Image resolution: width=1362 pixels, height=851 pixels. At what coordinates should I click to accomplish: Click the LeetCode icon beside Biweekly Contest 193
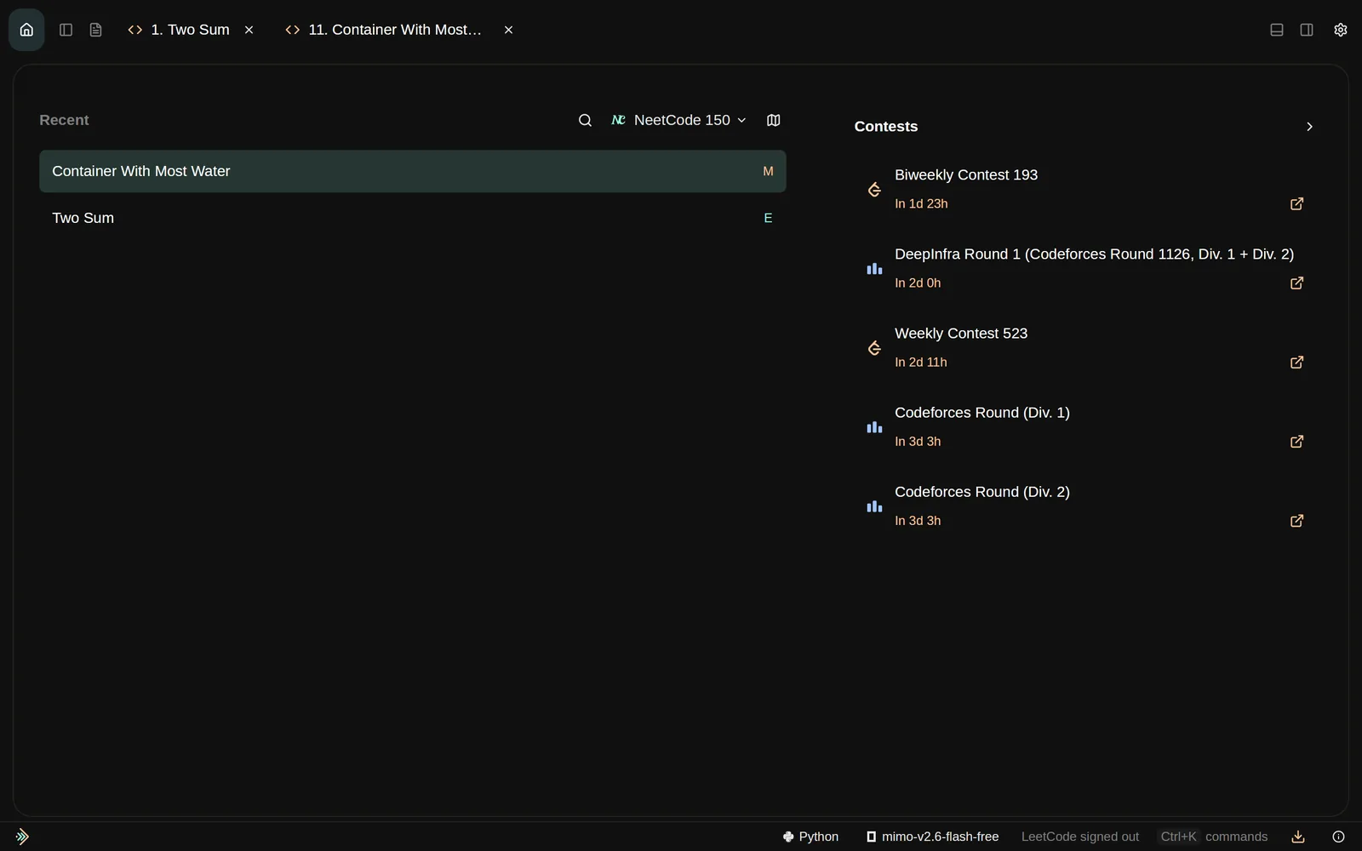pos(874,190)
